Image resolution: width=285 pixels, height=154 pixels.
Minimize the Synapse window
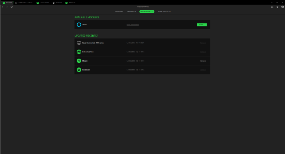point(272,3)
